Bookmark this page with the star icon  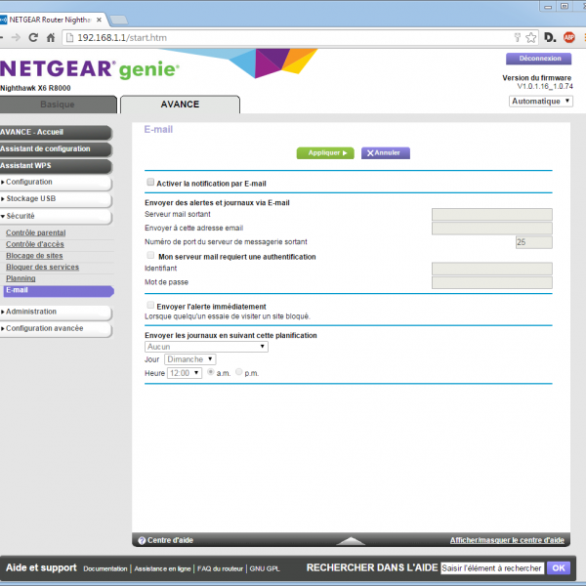tap(530, 37)
